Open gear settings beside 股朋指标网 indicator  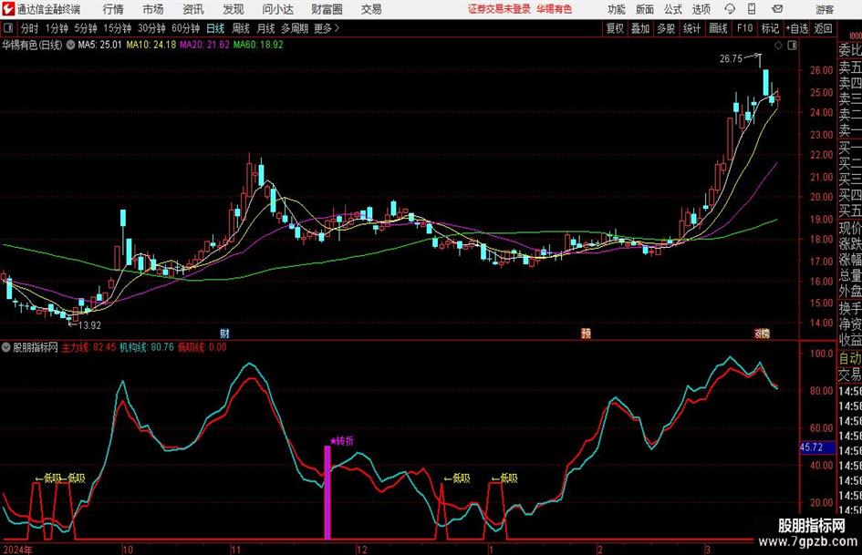click(6, 347)
